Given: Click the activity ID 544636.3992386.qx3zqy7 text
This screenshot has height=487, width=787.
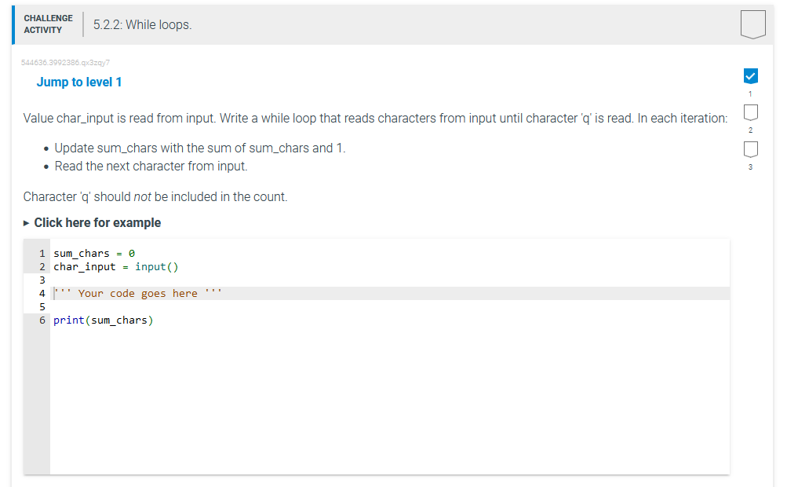Looking at the screenshot, I should [64, 62].
